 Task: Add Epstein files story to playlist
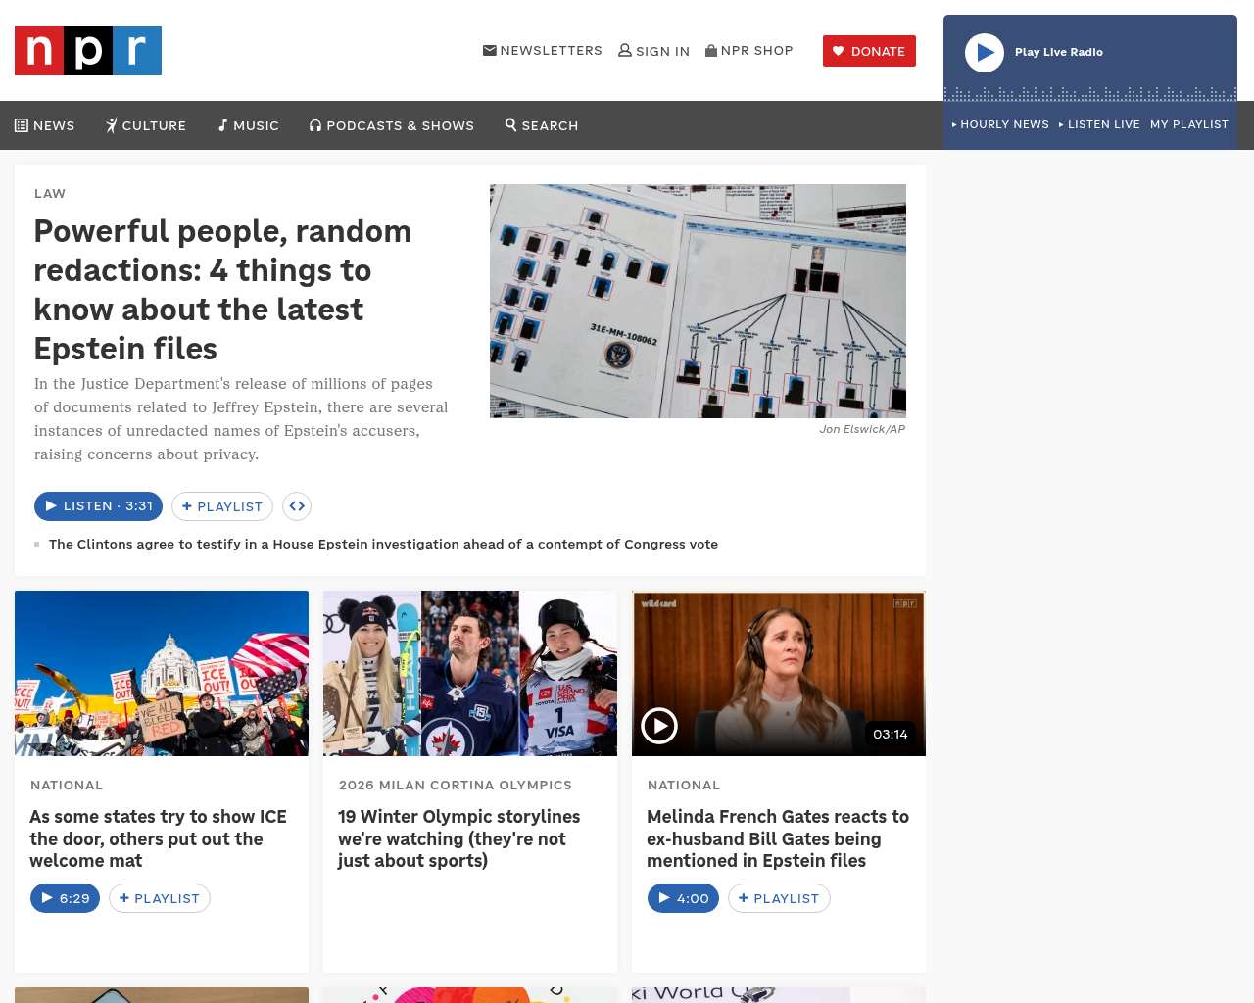(x=222, y=506)
